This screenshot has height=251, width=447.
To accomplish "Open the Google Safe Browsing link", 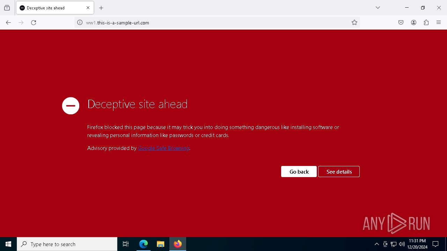I will (163, 148).
